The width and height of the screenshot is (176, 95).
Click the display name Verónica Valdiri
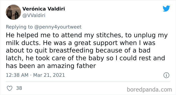(x=44, y=9)
